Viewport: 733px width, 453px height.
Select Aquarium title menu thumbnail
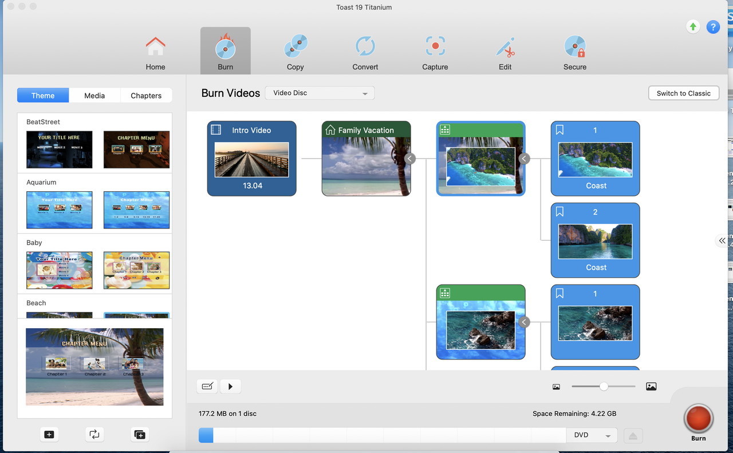60,210
